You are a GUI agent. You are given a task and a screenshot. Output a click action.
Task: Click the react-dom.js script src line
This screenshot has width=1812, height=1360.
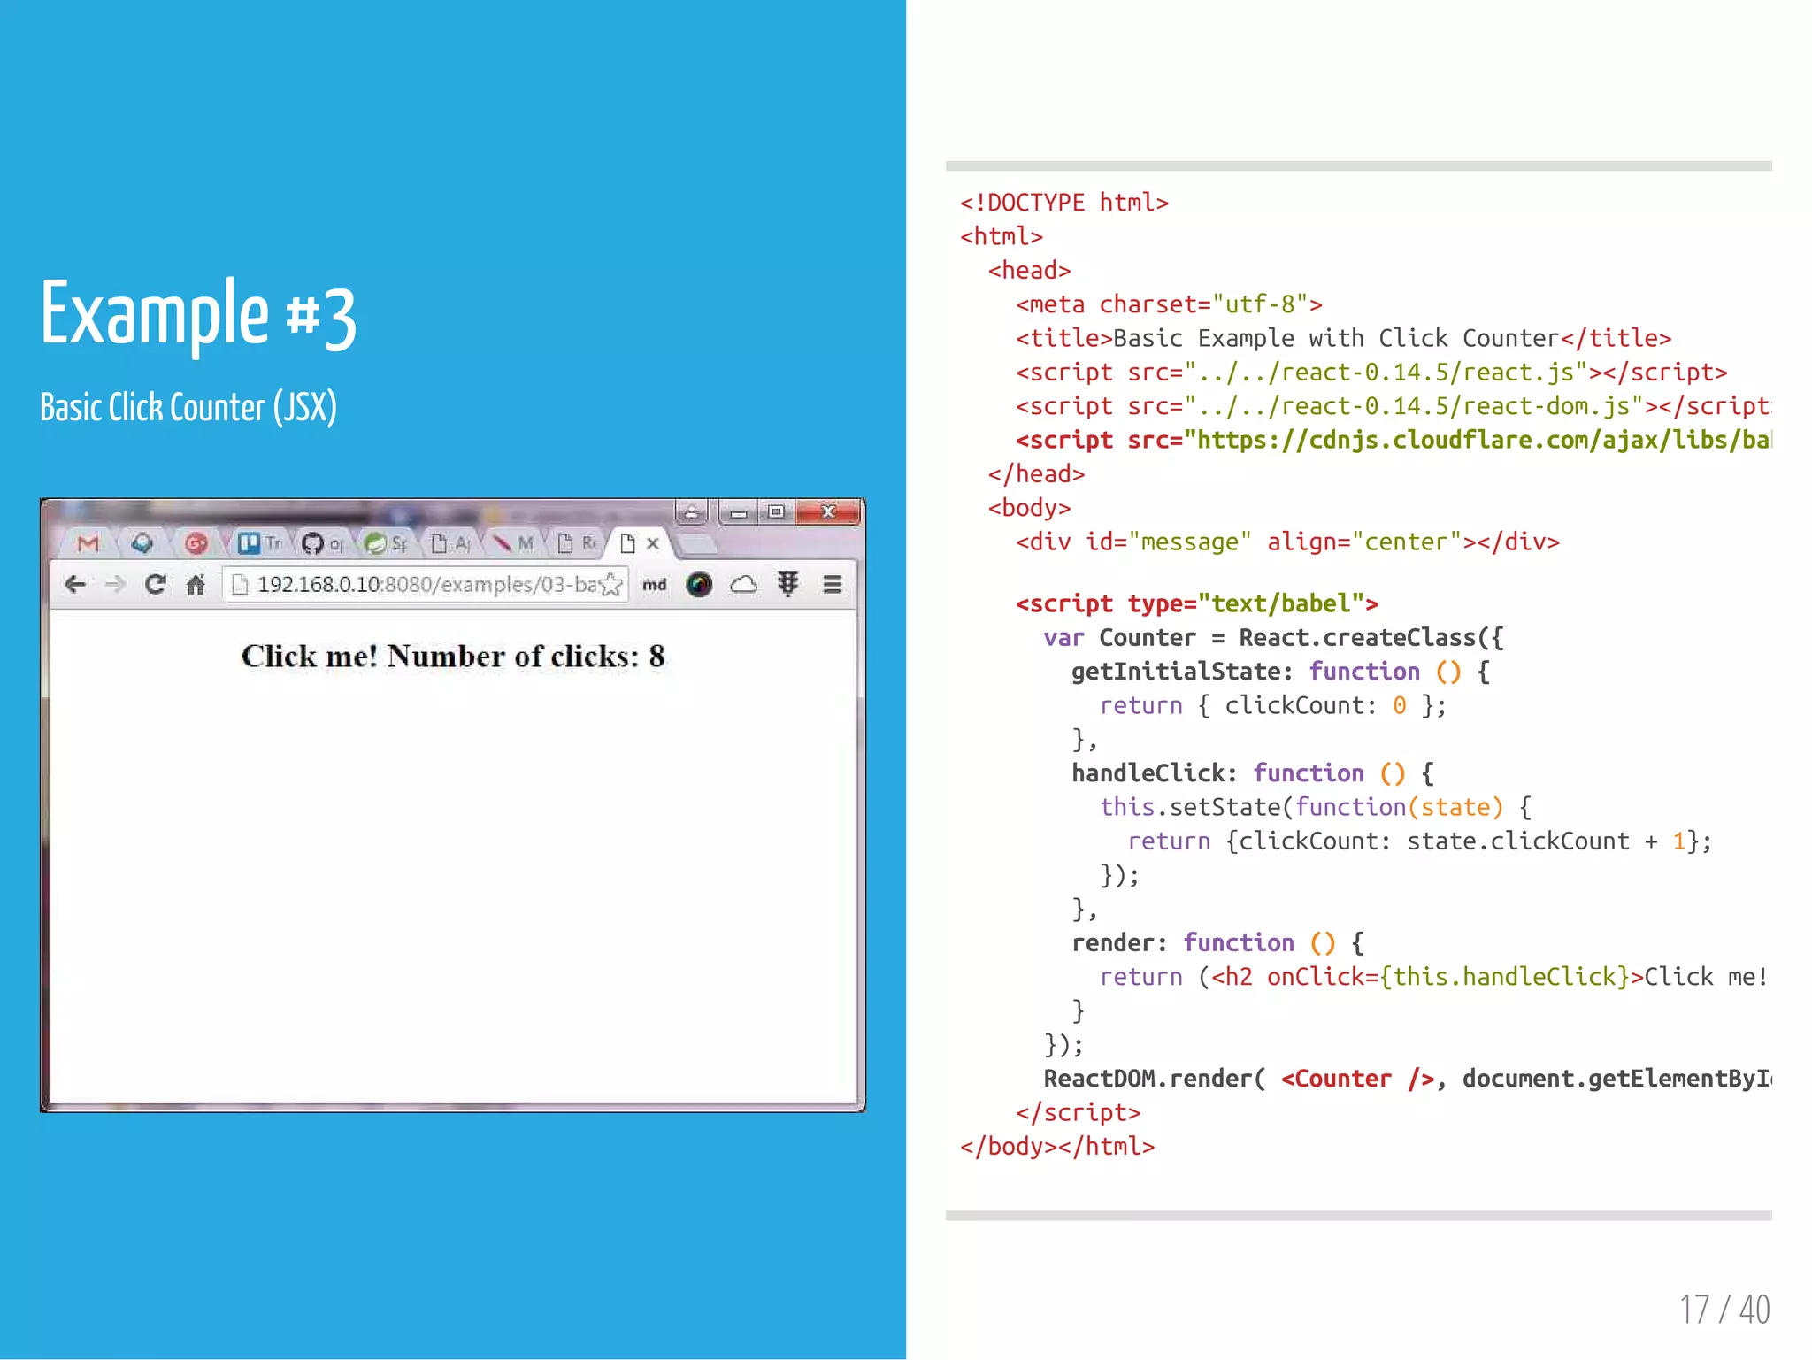[x=1394, y=406]
